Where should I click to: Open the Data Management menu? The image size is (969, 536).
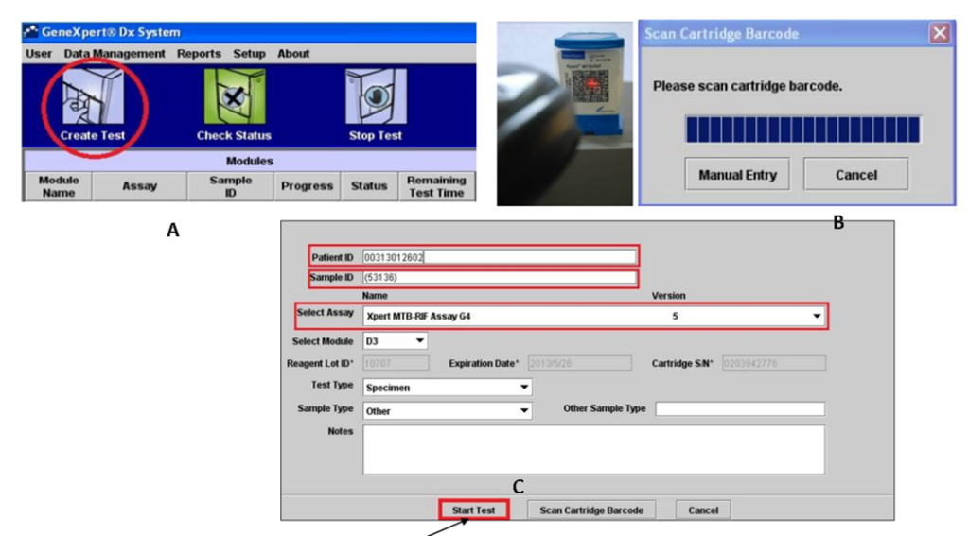115,54
